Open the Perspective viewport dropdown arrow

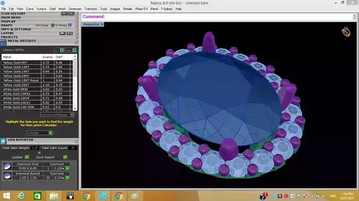102,24
